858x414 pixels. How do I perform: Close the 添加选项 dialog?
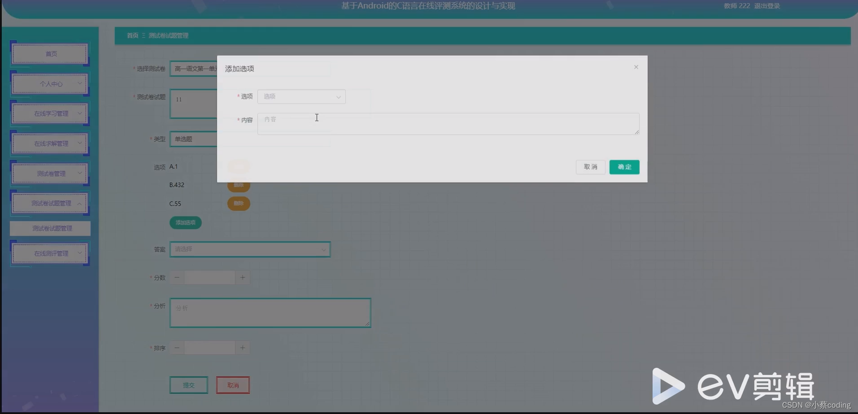pyautogui.click(x=636, y=67)
